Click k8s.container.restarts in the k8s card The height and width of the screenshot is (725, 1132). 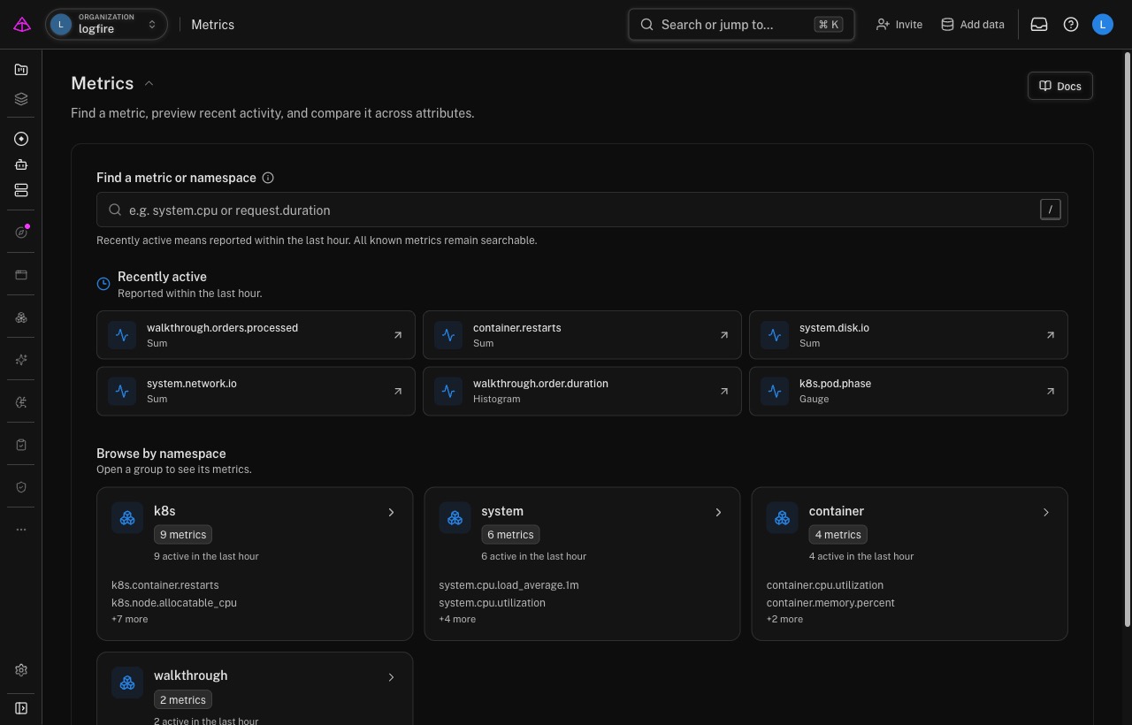click(x=165, y=585)
